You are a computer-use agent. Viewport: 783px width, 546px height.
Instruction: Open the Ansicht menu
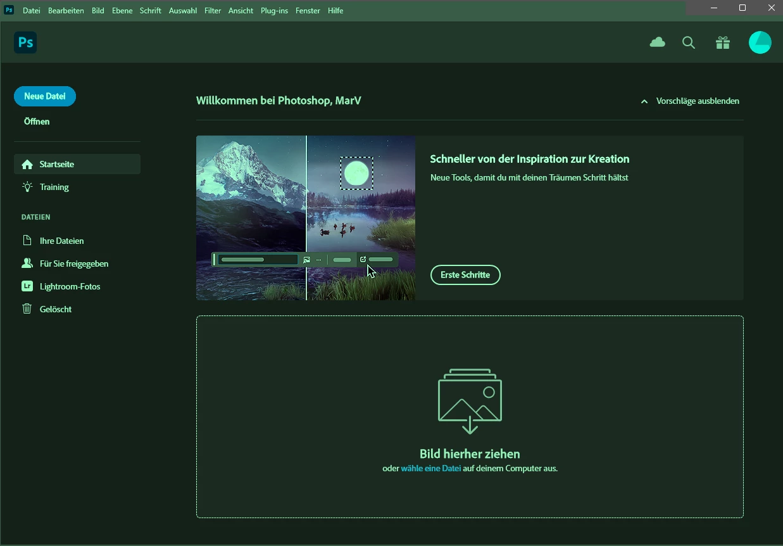[x=241, y=11]
